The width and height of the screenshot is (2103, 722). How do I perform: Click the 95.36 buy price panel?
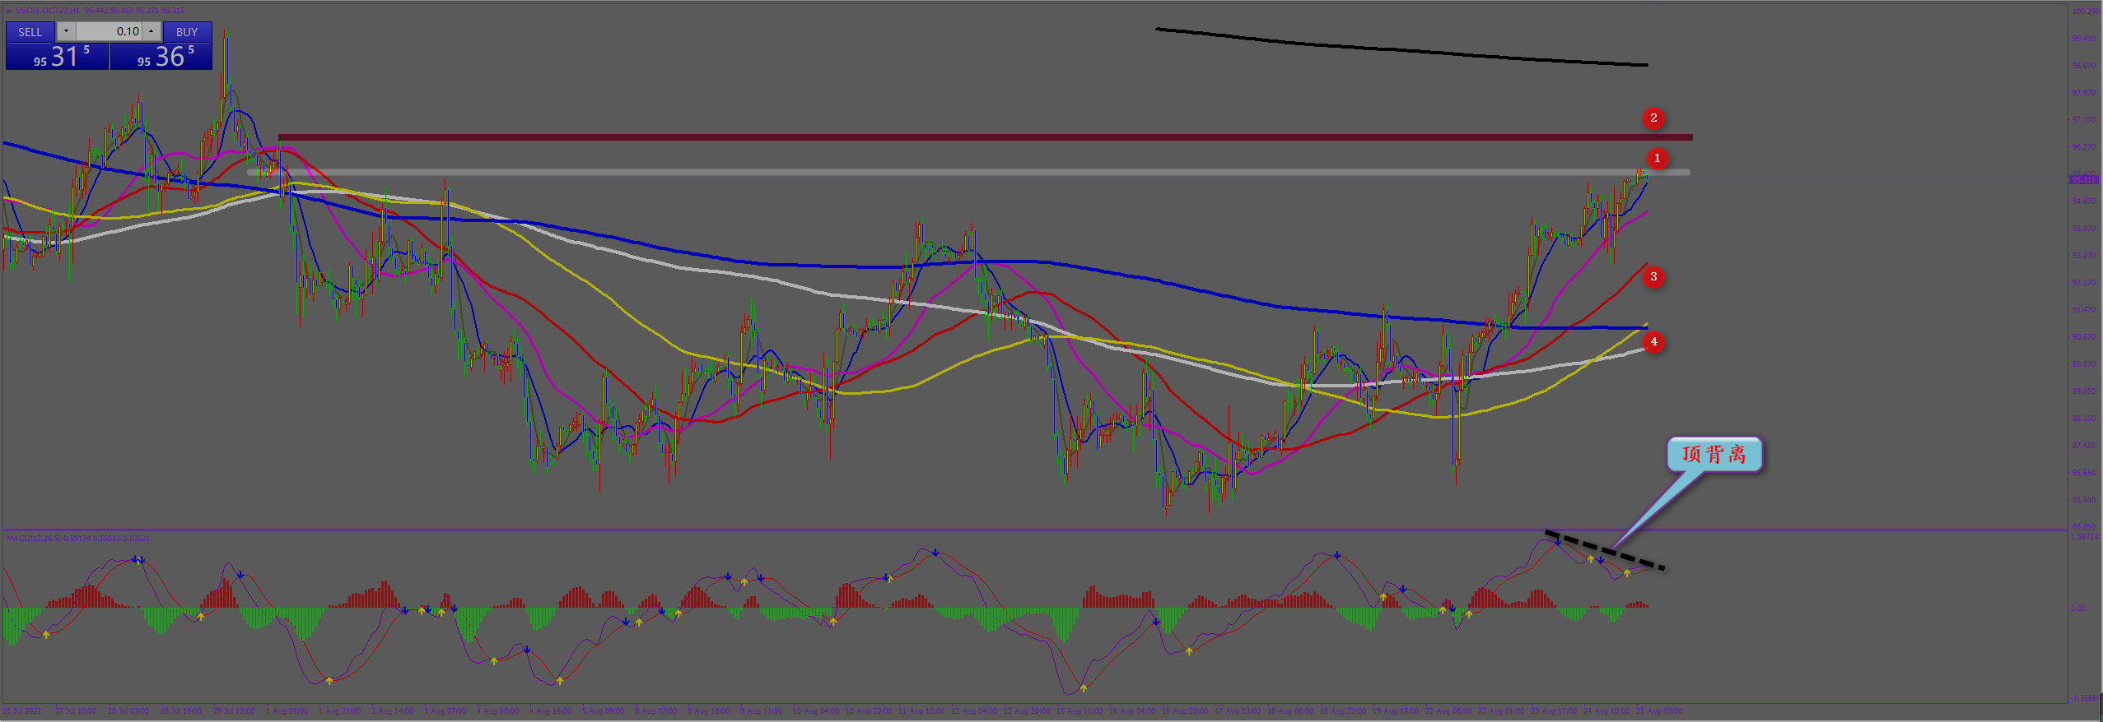tap(161, 57)
